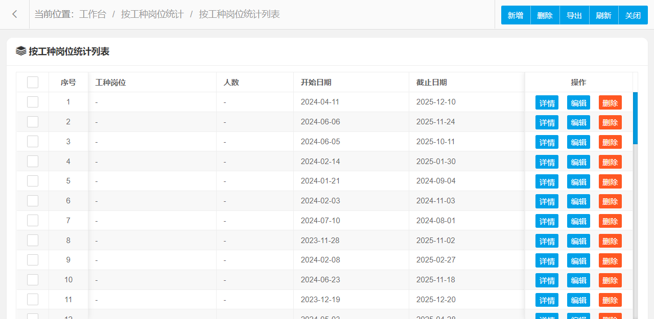Refresh the list using 刷新
The height and width of the screenshot is (319, 654).
[603, 15]
